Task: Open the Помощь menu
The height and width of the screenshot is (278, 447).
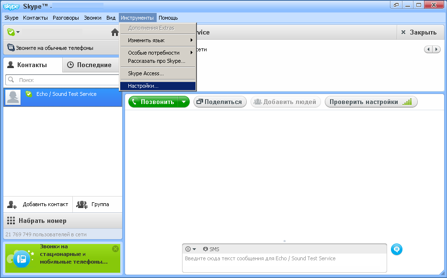Action: [x=168, y=18]
